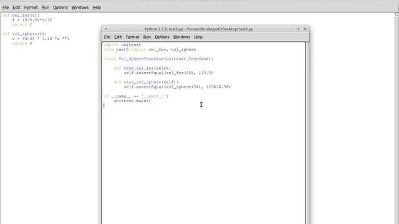Open File menu in background editor window
The width and height of the screenshot is (399, 224).
[6, 7]
